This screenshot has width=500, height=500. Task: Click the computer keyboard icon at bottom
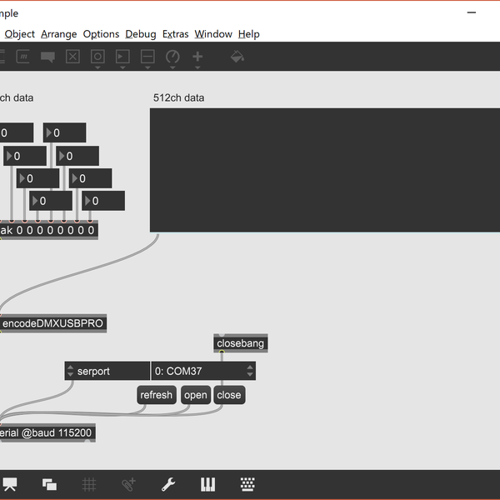click(x=247, y=484)
